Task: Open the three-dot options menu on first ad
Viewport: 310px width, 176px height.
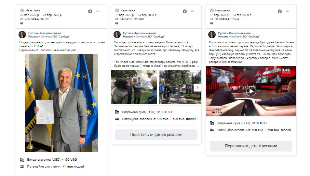Action: click(98, 11)
